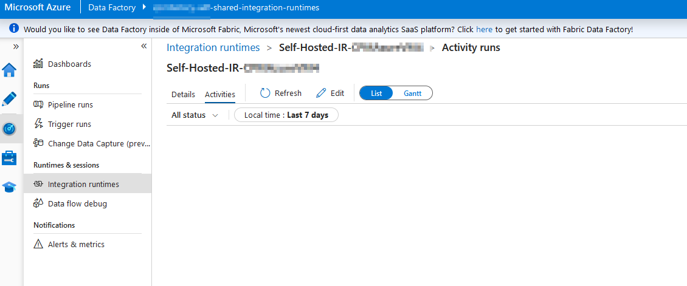The height and width of the screenshot is (286, 687).
Task: Click the Edit pencil icon
Action: tap(321, 93)
